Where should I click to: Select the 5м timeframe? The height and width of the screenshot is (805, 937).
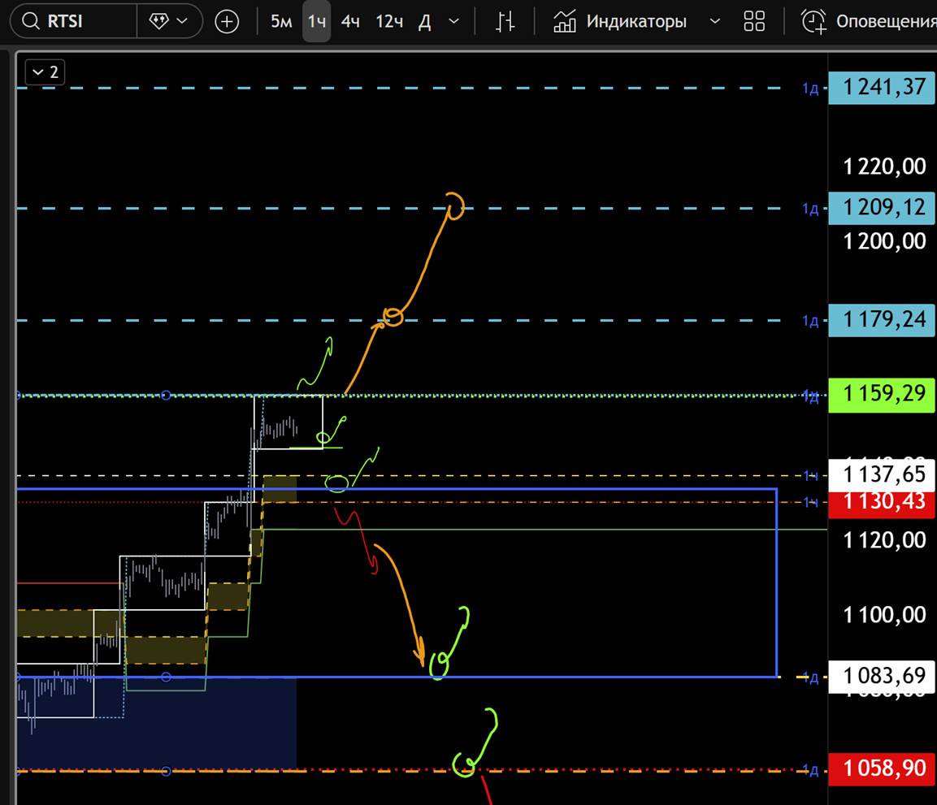[x=281, y=22]
